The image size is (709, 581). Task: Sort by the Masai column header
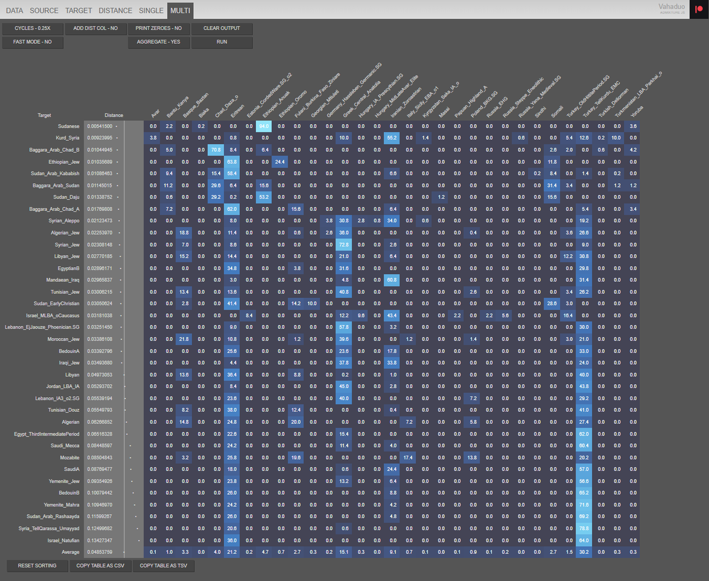pos(443,112)
